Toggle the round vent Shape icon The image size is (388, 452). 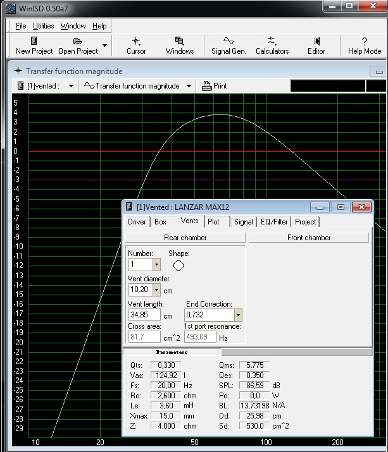point(178,266)
